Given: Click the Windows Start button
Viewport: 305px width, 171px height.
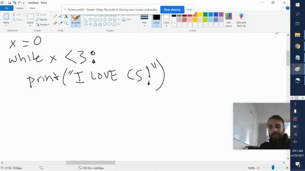Looking at the screenshot, I should point(297,5).
